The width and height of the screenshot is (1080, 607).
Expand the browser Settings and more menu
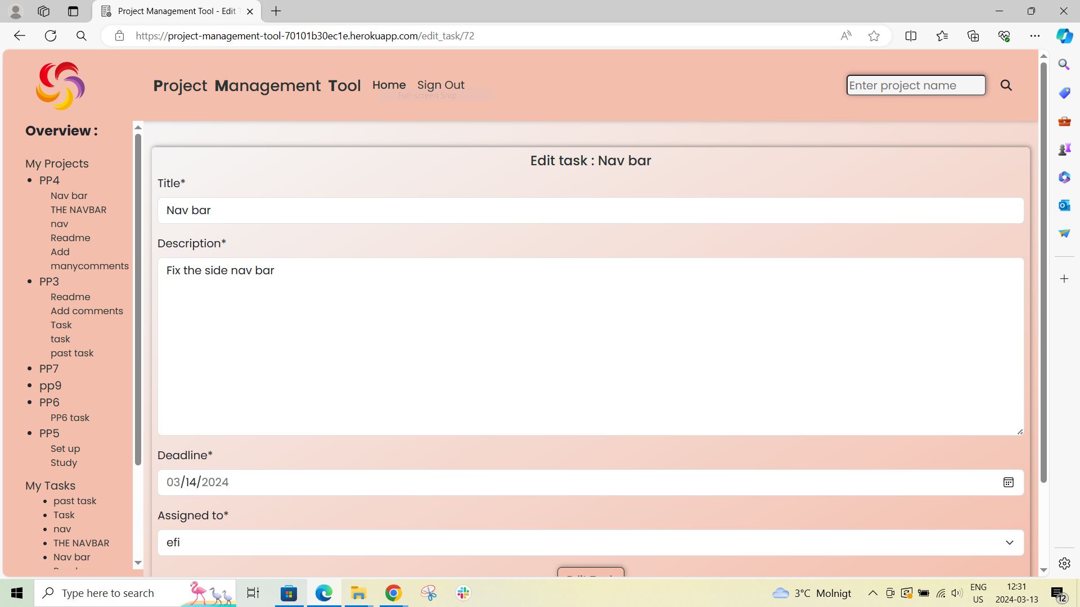1036,35
